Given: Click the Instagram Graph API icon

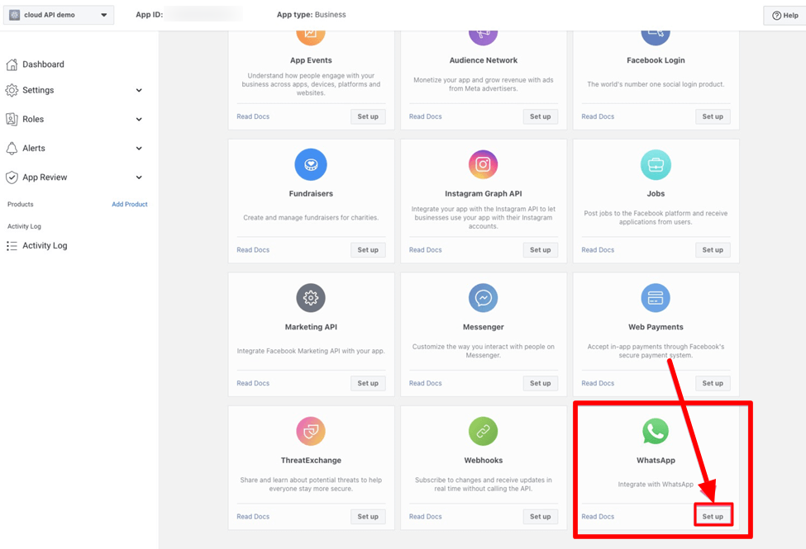Looking at the screenshot, I should click(x=484, y=164).
